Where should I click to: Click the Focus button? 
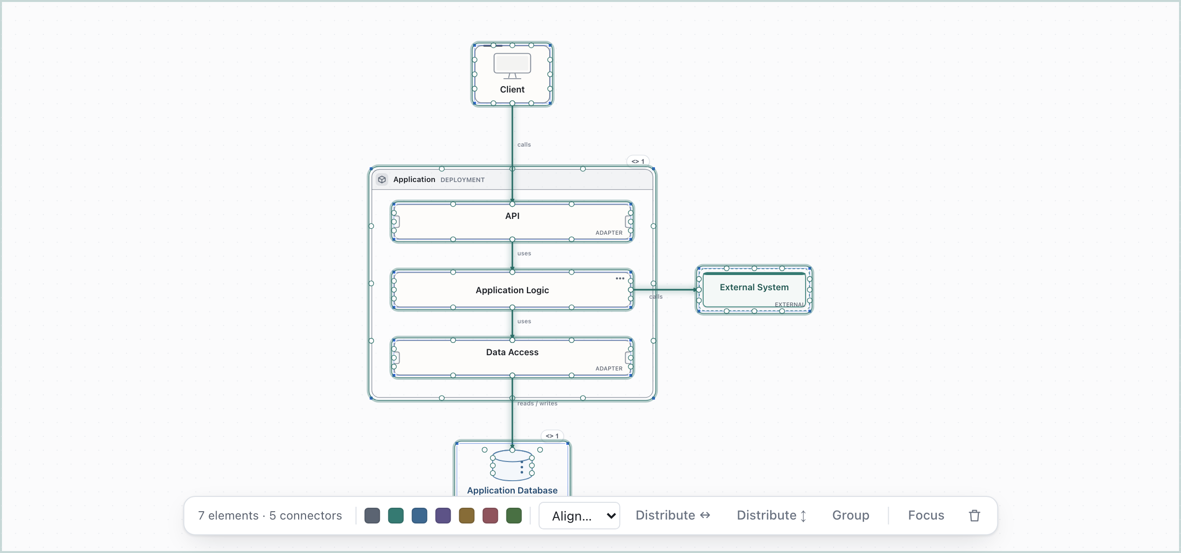[x=926, y=515]
